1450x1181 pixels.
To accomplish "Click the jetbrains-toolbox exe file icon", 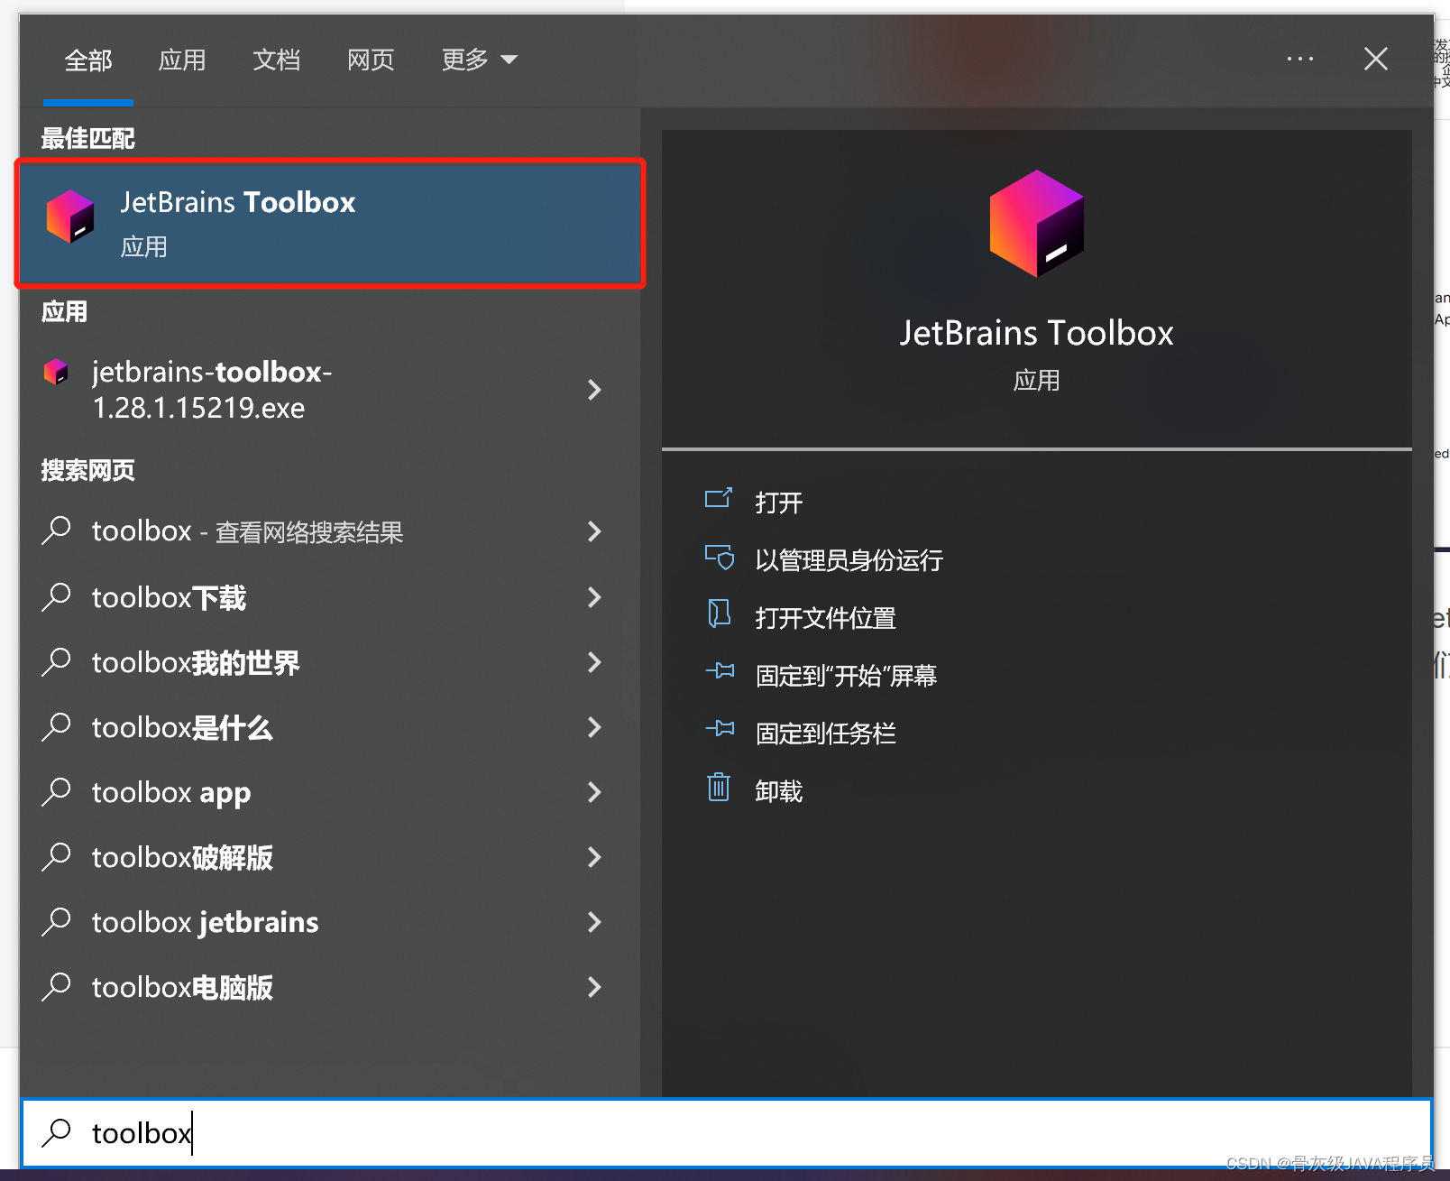I will pyautogui.click(x=56, y=372).
